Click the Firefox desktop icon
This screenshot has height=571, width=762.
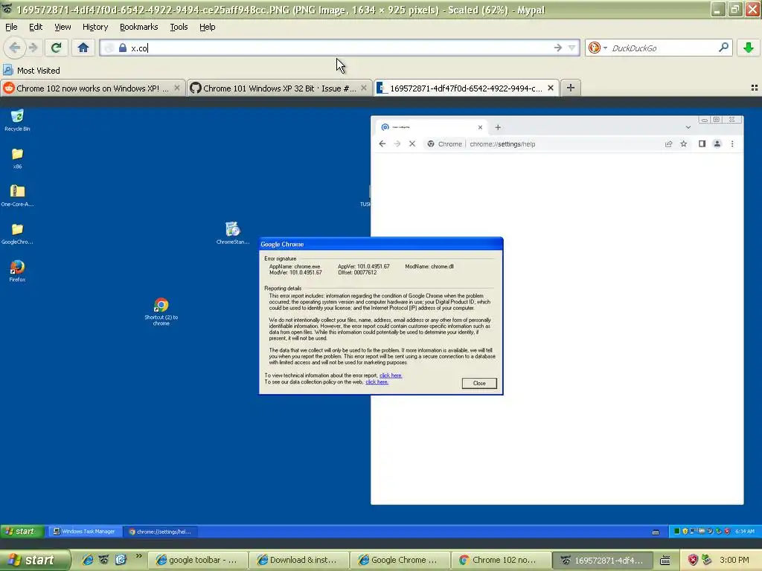click(x=18, y=271)
